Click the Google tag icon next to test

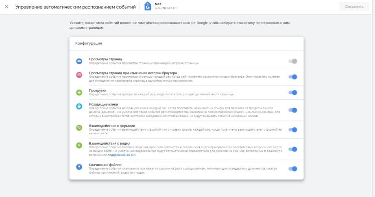point(148,7)
